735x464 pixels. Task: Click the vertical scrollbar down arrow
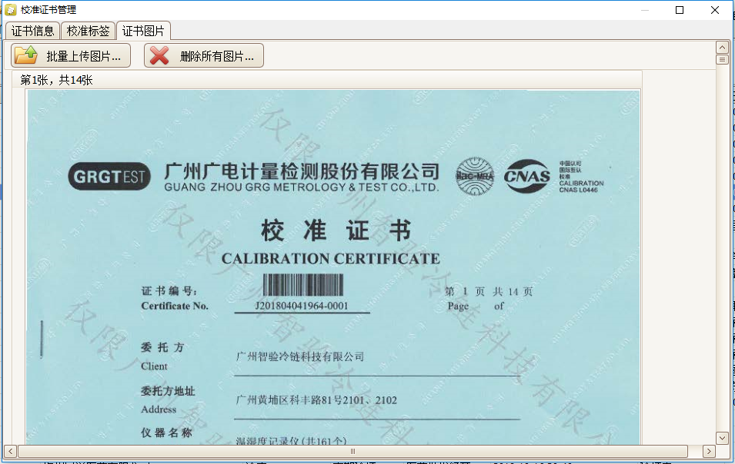(722, 439)
